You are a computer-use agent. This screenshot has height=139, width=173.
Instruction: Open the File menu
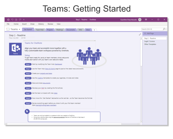pos(8,24)
